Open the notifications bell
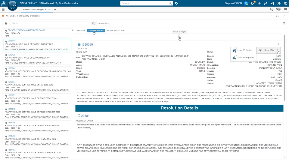The image size is (289, 162). [253, 3]
